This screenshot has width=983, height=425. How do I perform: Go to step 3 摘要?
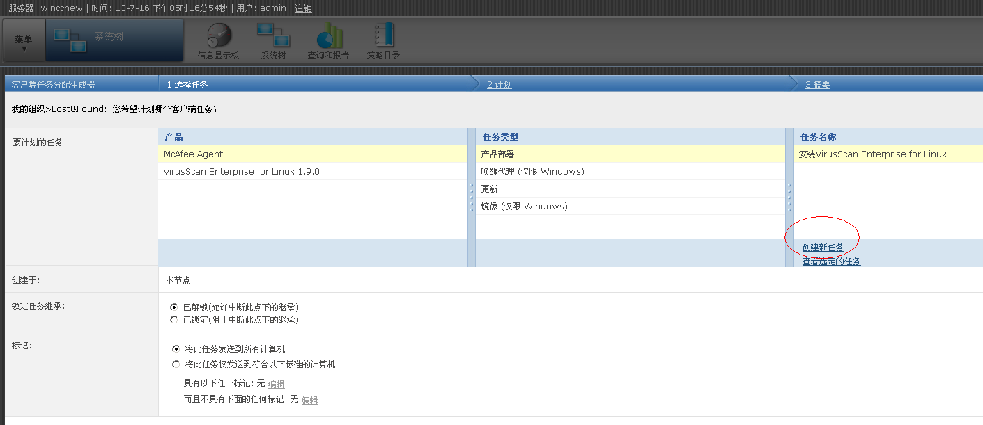coord(817,85)
